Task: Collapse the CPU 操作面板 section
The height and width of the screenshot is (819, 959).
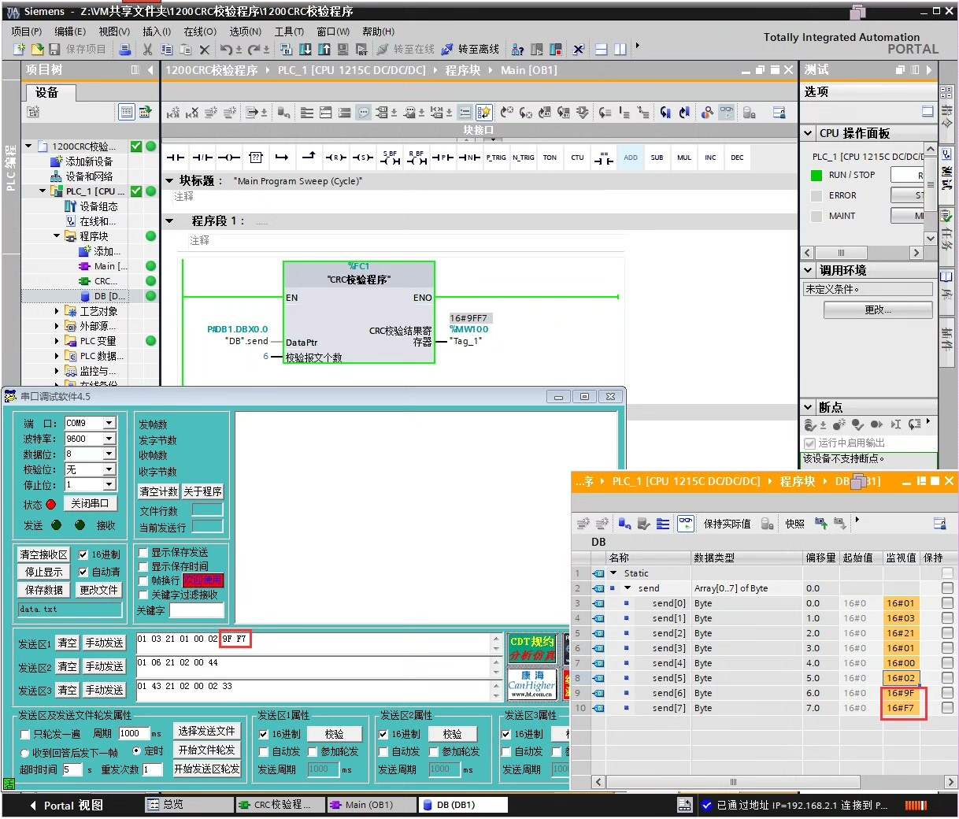Action: [808, 133]
